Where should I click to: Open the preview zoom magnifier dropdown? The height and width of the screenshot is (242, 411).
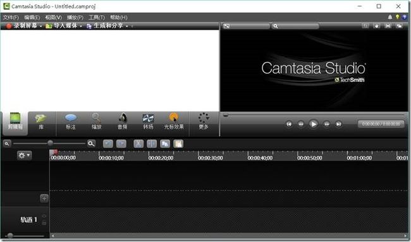pyautogui.click(x=295, y=26)
